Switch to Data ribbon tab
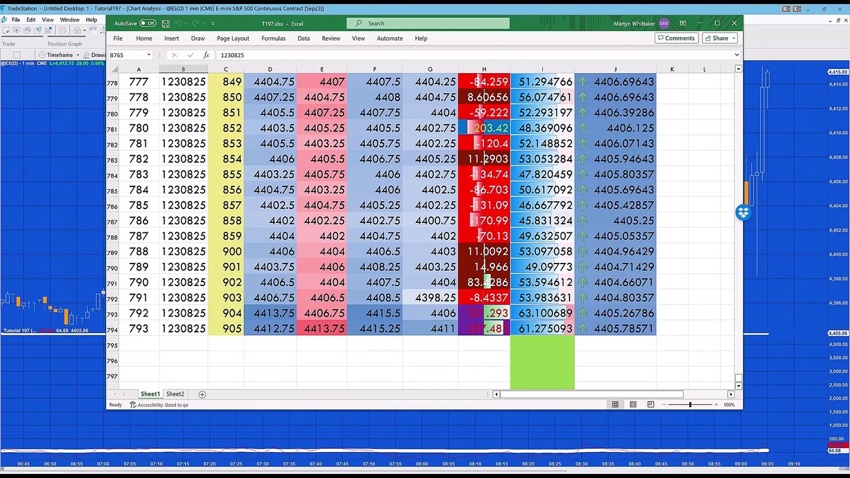Image resolution: width=850 pixels, height=478 pixels. click(304, 39)
